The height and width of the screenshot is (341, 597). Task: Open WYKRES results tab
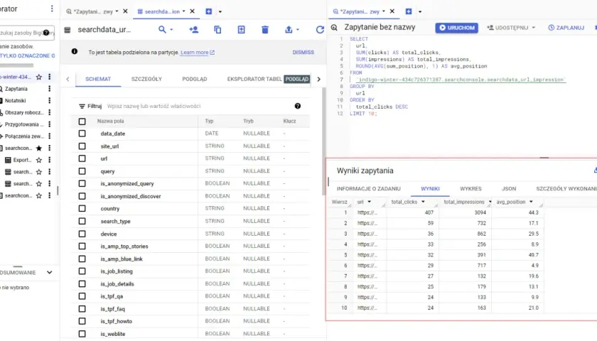pos(470,189)
